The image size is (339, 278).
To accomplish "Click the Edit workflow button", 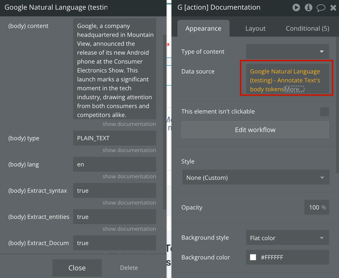I will click(x=255, y=130).
